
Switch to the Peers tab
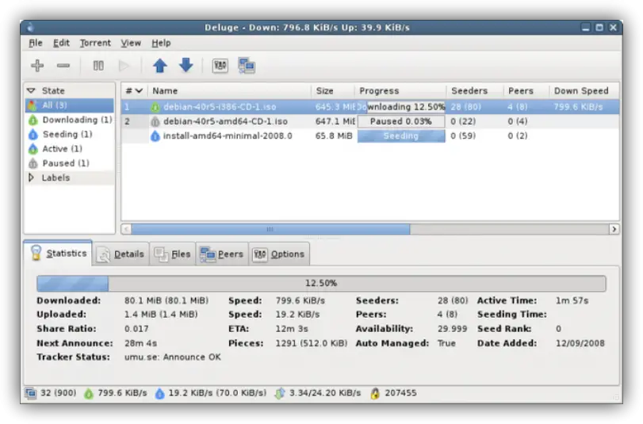[x=222, y=254]
